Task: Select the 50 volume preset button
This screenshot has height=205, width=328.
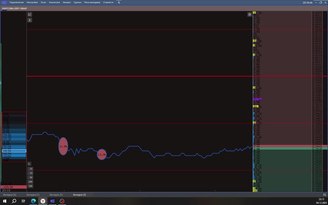Action: coord(31,177)
